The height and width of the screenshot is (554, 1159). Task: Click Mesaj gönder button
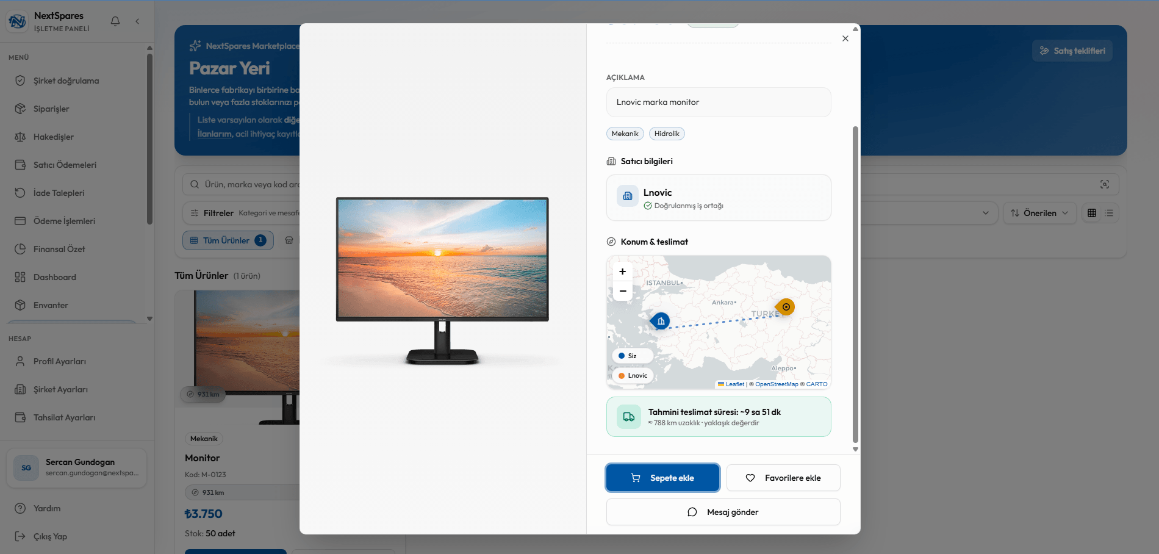[x=723, y=512]
